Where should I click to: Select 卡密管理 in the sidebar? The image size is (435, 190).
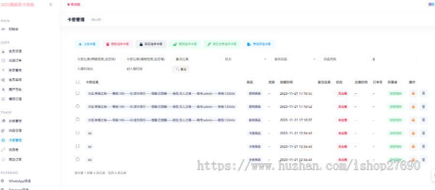coord(15,140)
